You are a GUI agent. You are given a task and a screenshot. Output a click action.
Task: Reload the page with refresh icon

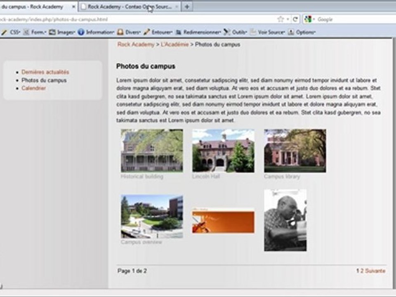coord(295,19)
